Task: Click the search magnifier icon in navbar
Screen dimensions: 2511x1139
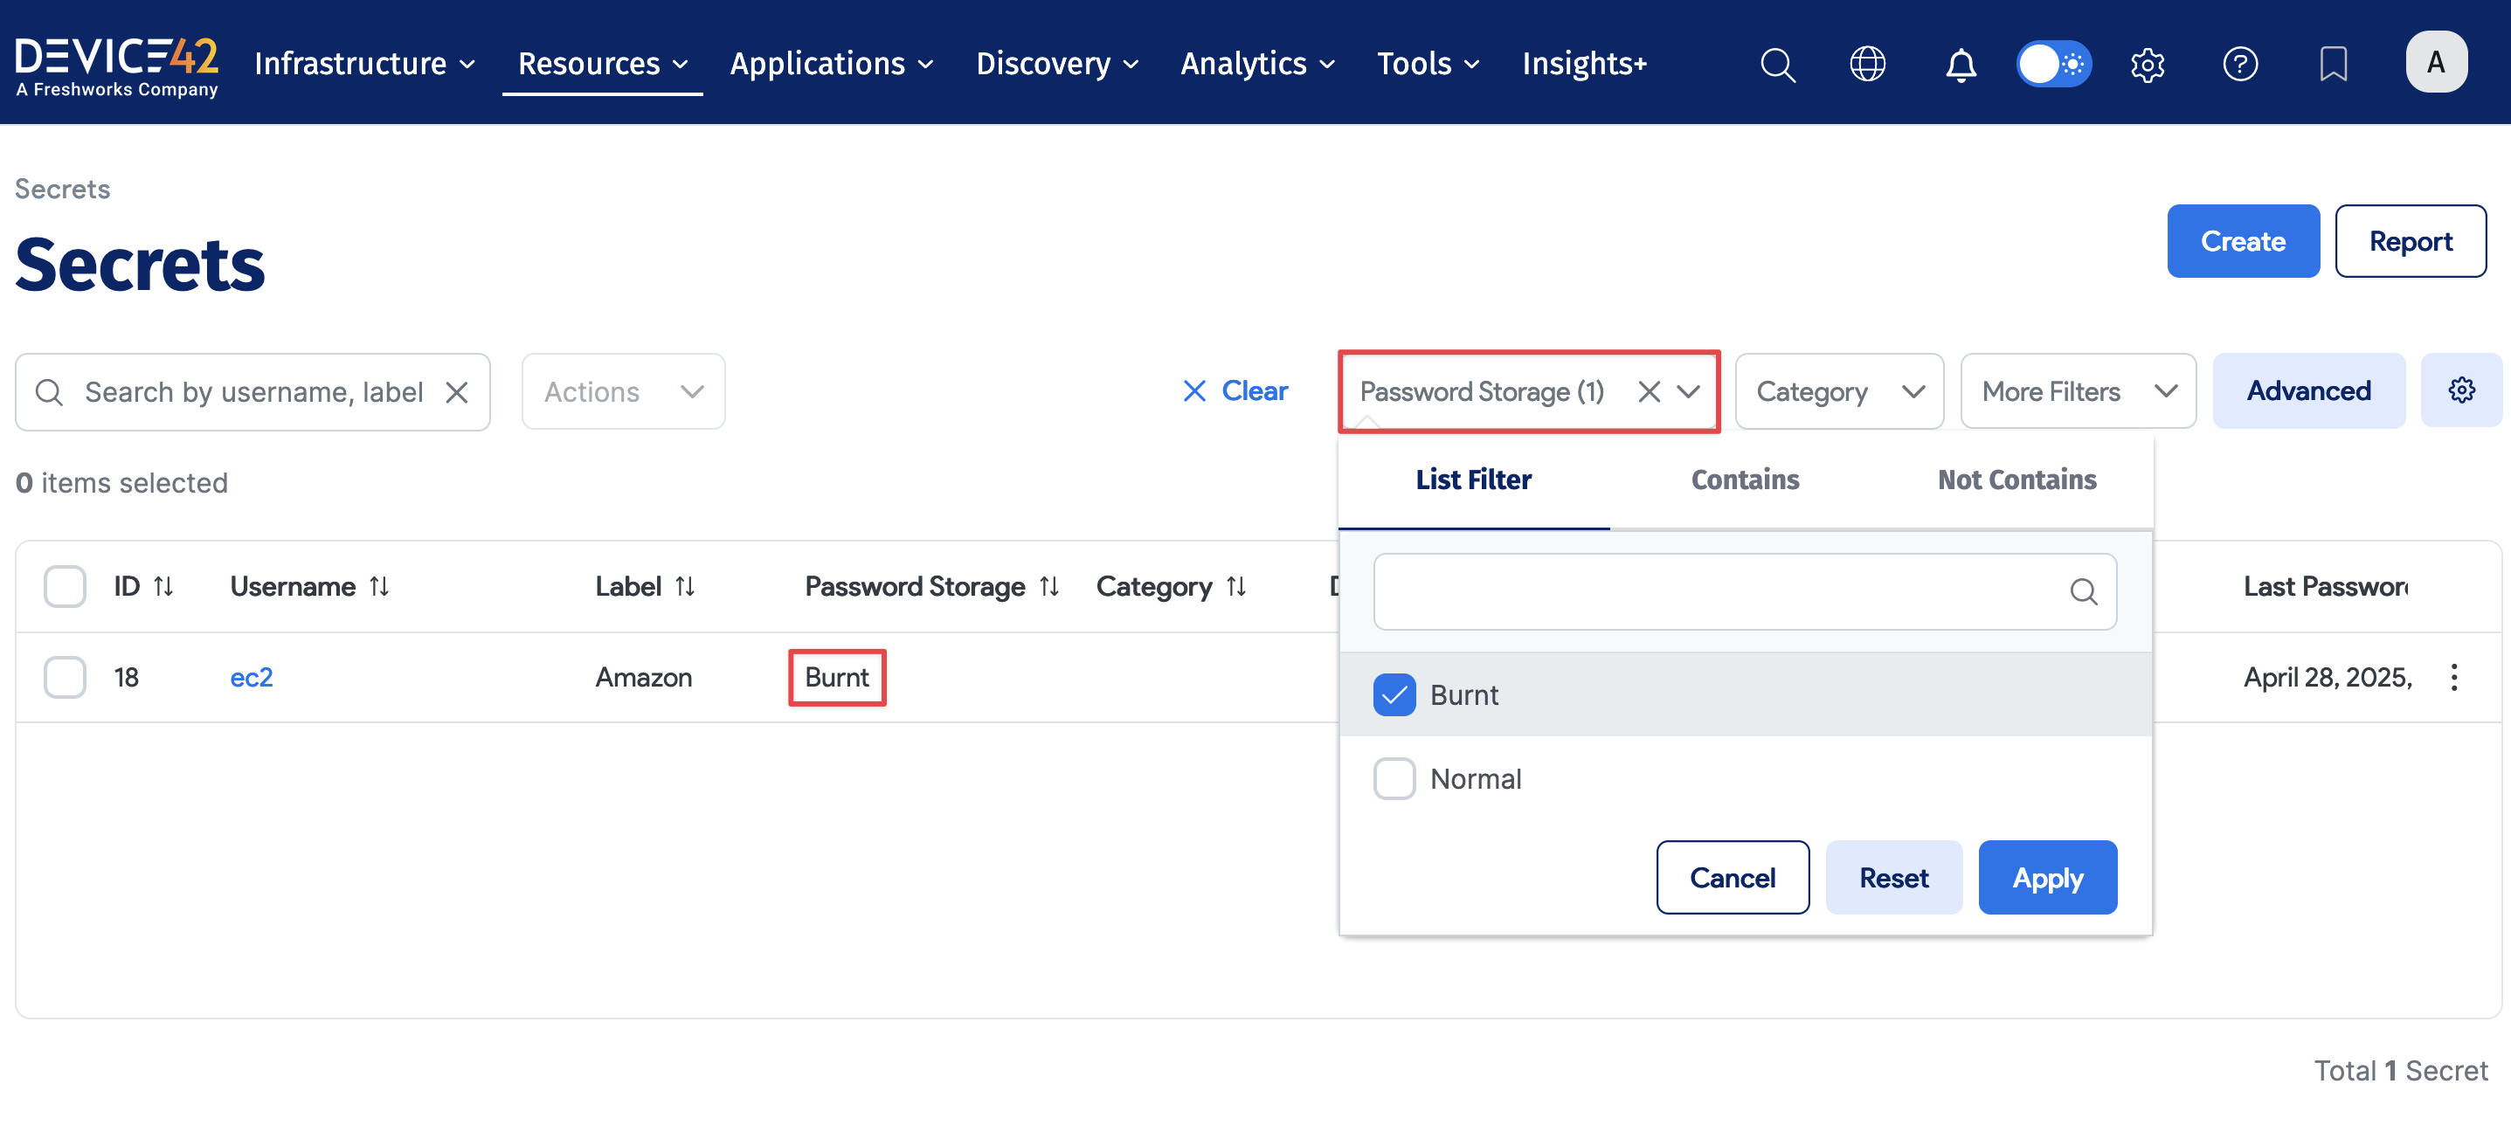Action: click(1777, 65)
